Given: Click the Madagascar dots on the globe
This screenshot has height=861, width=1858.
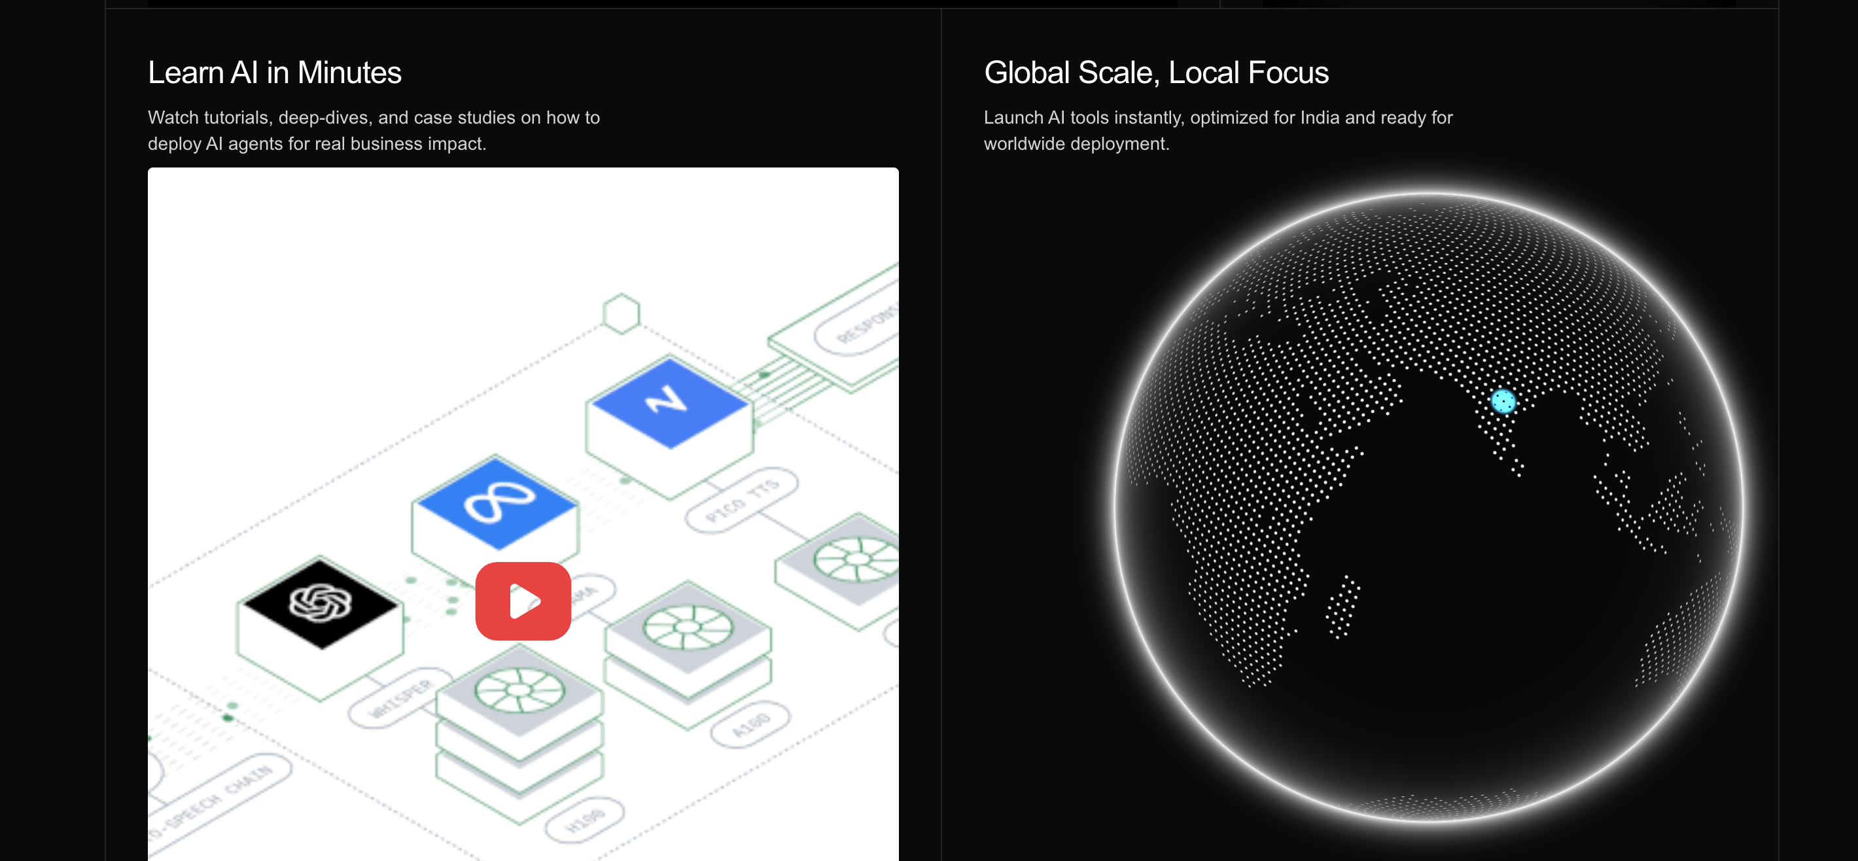Looking at the screenshot, I should click(1342, 607).
